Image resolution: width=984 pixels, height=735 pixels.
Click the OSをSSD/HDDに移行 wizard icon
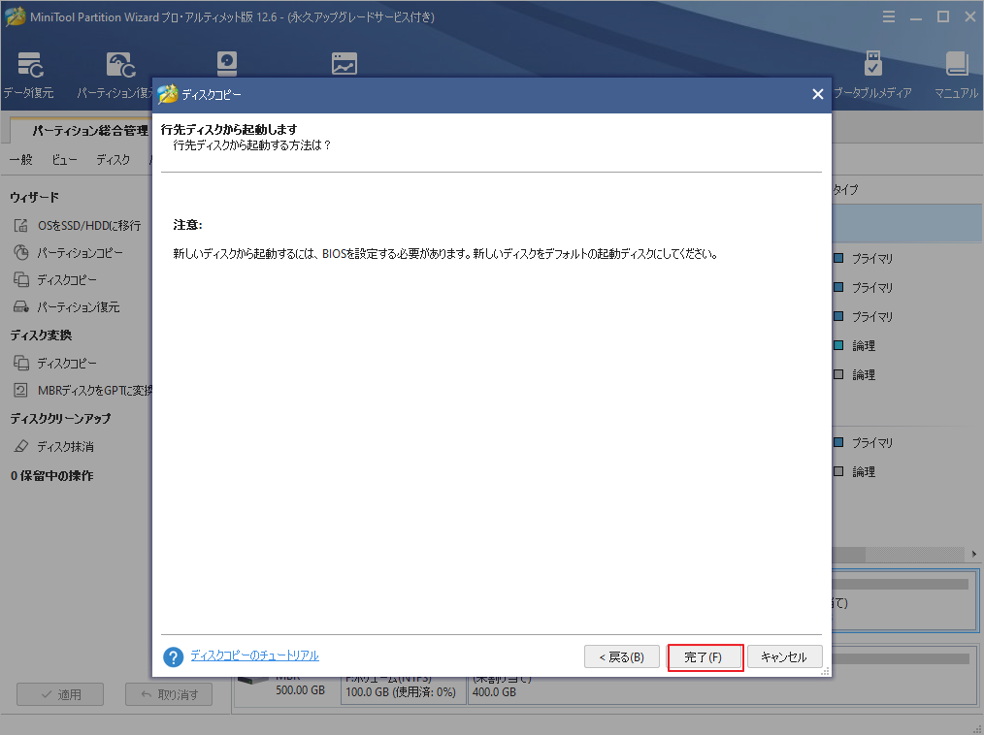(x=21, y=225)
